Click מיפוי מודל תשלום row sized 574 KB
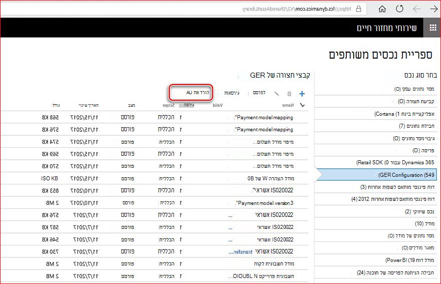This screenshot has width=441, height=284. point(154,142)
